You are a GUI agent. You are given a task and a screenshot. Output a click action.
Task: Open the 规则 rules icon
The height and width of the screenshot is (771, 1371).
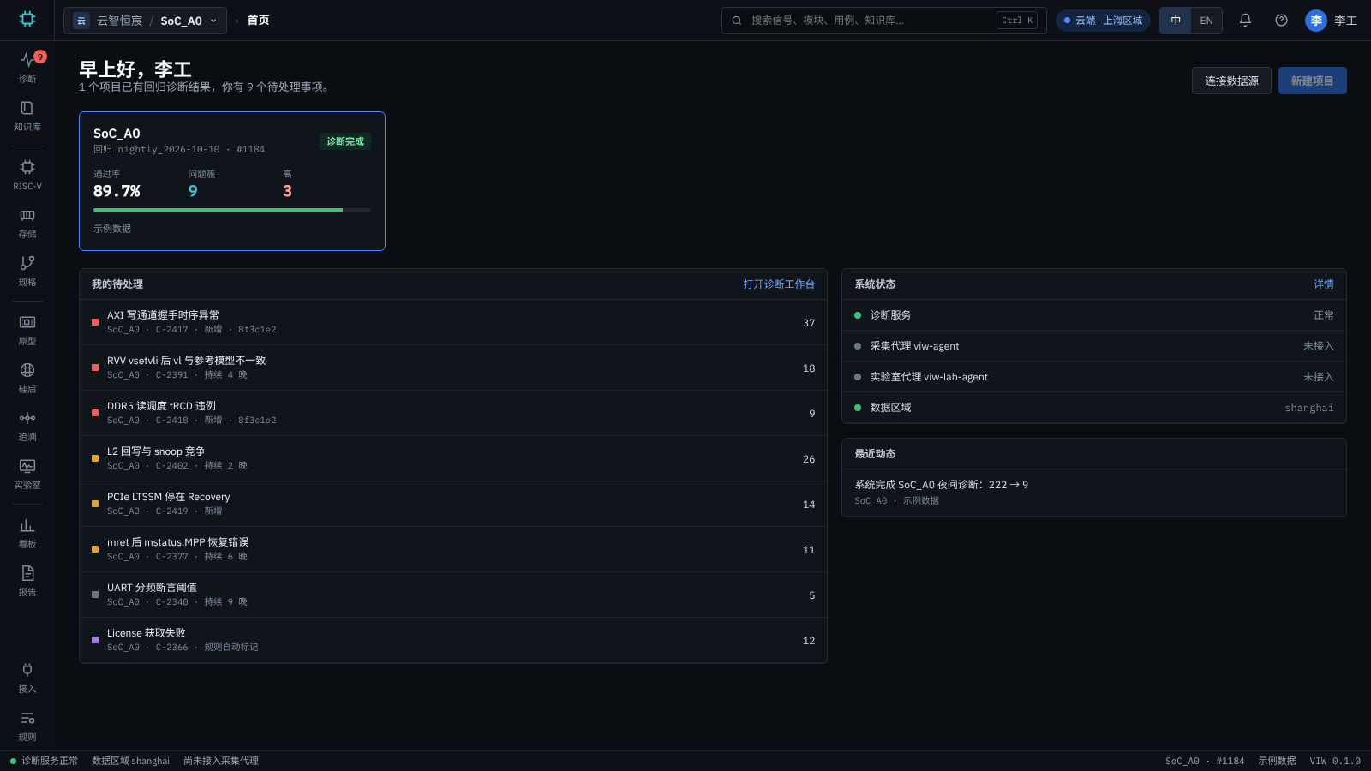click(27, 726)
